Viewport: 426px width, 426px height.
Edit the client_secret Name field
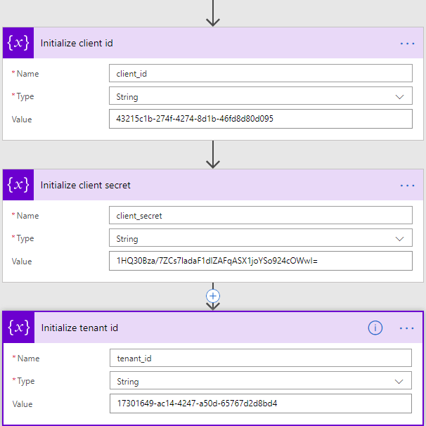(260, 216)
